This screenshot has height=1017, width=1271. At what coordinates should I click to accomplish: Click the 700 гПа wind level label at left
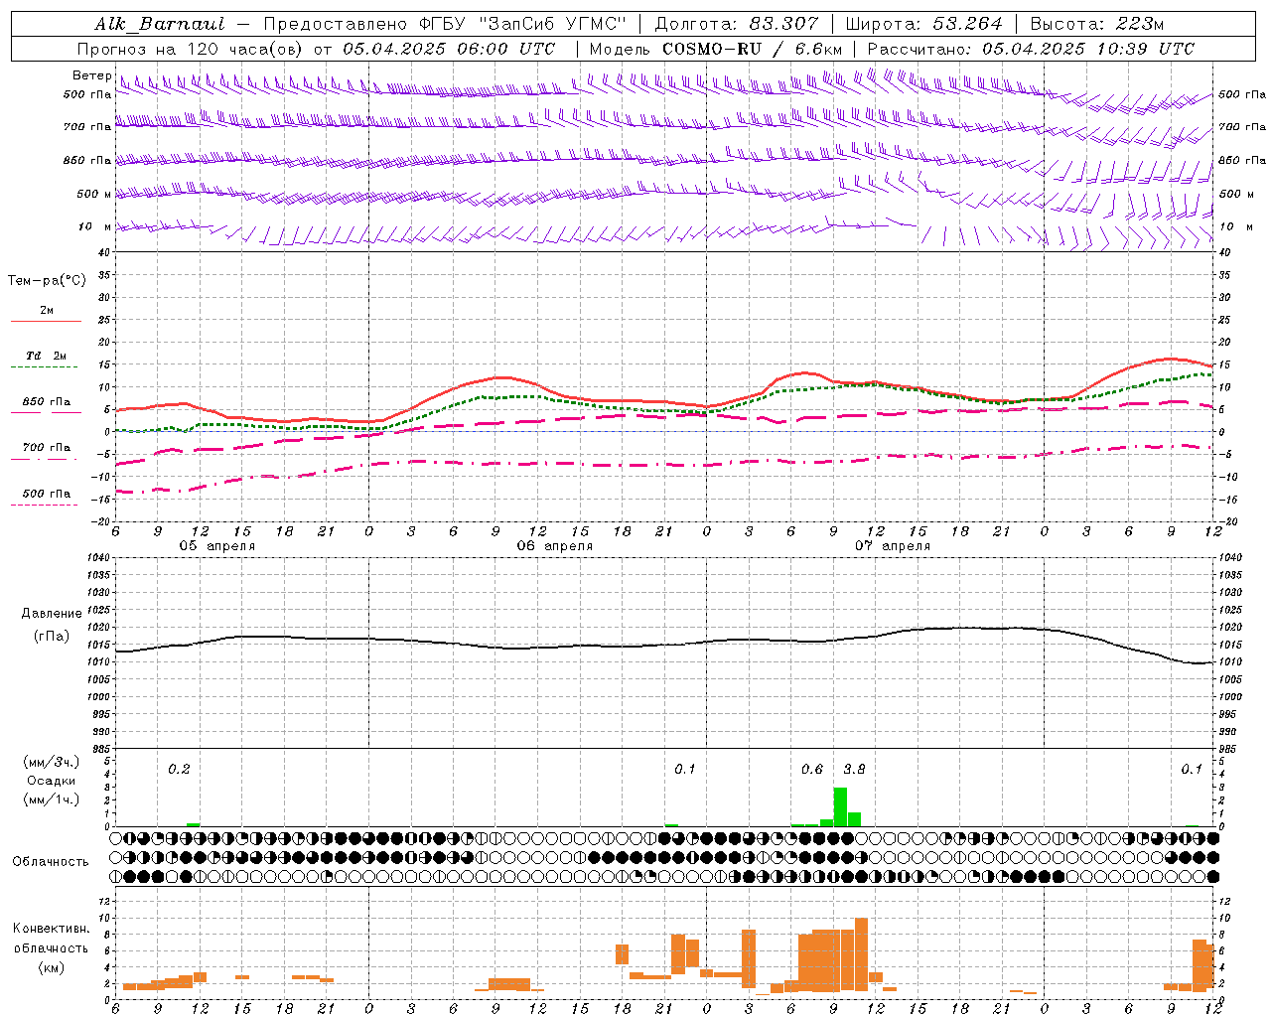[87, 127]
